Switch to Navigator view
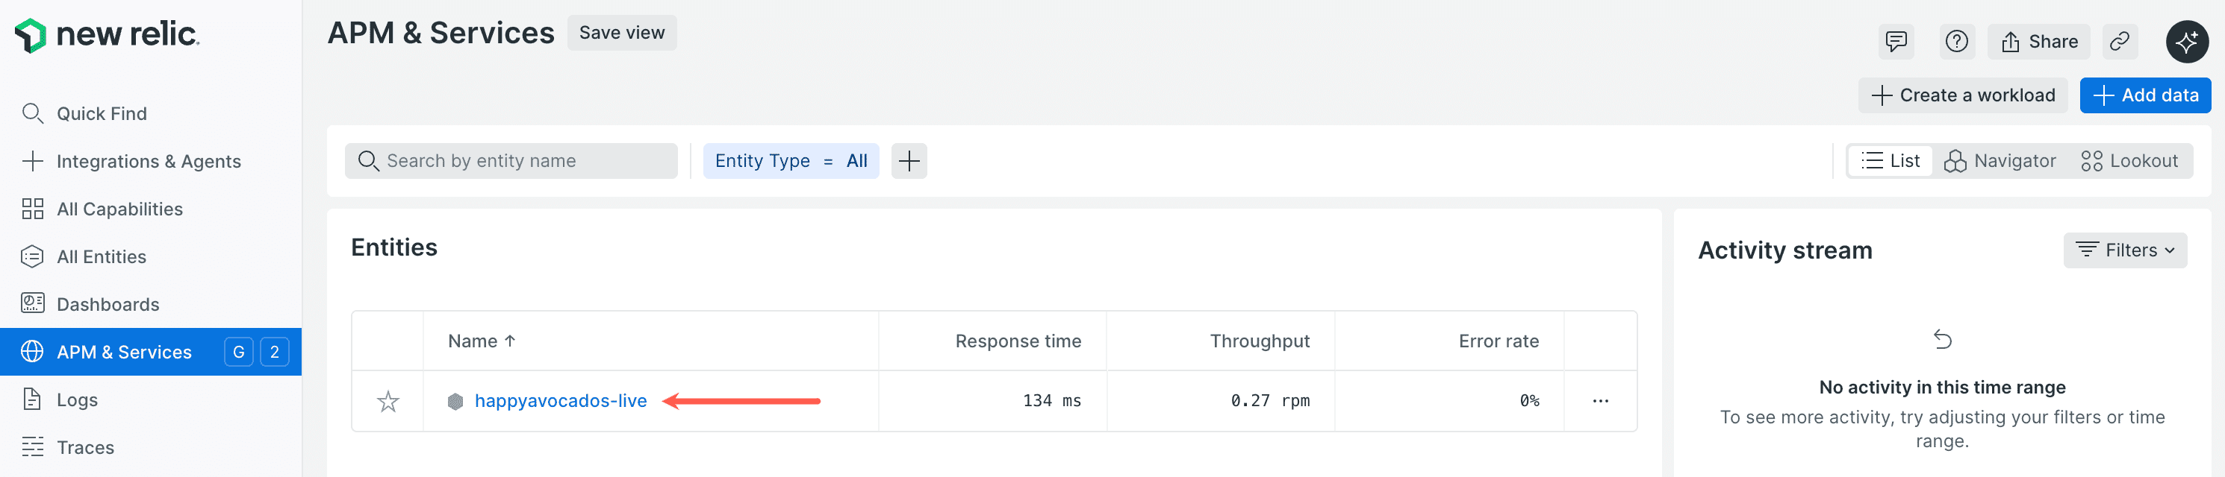This screenshot has width=2225, height=477. pyautogui.click(x=2000, y=160)
